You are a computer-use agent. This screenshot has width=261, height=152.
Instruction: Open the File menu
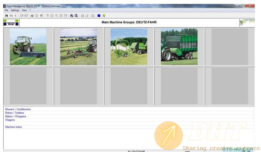[x=6, y=10]
